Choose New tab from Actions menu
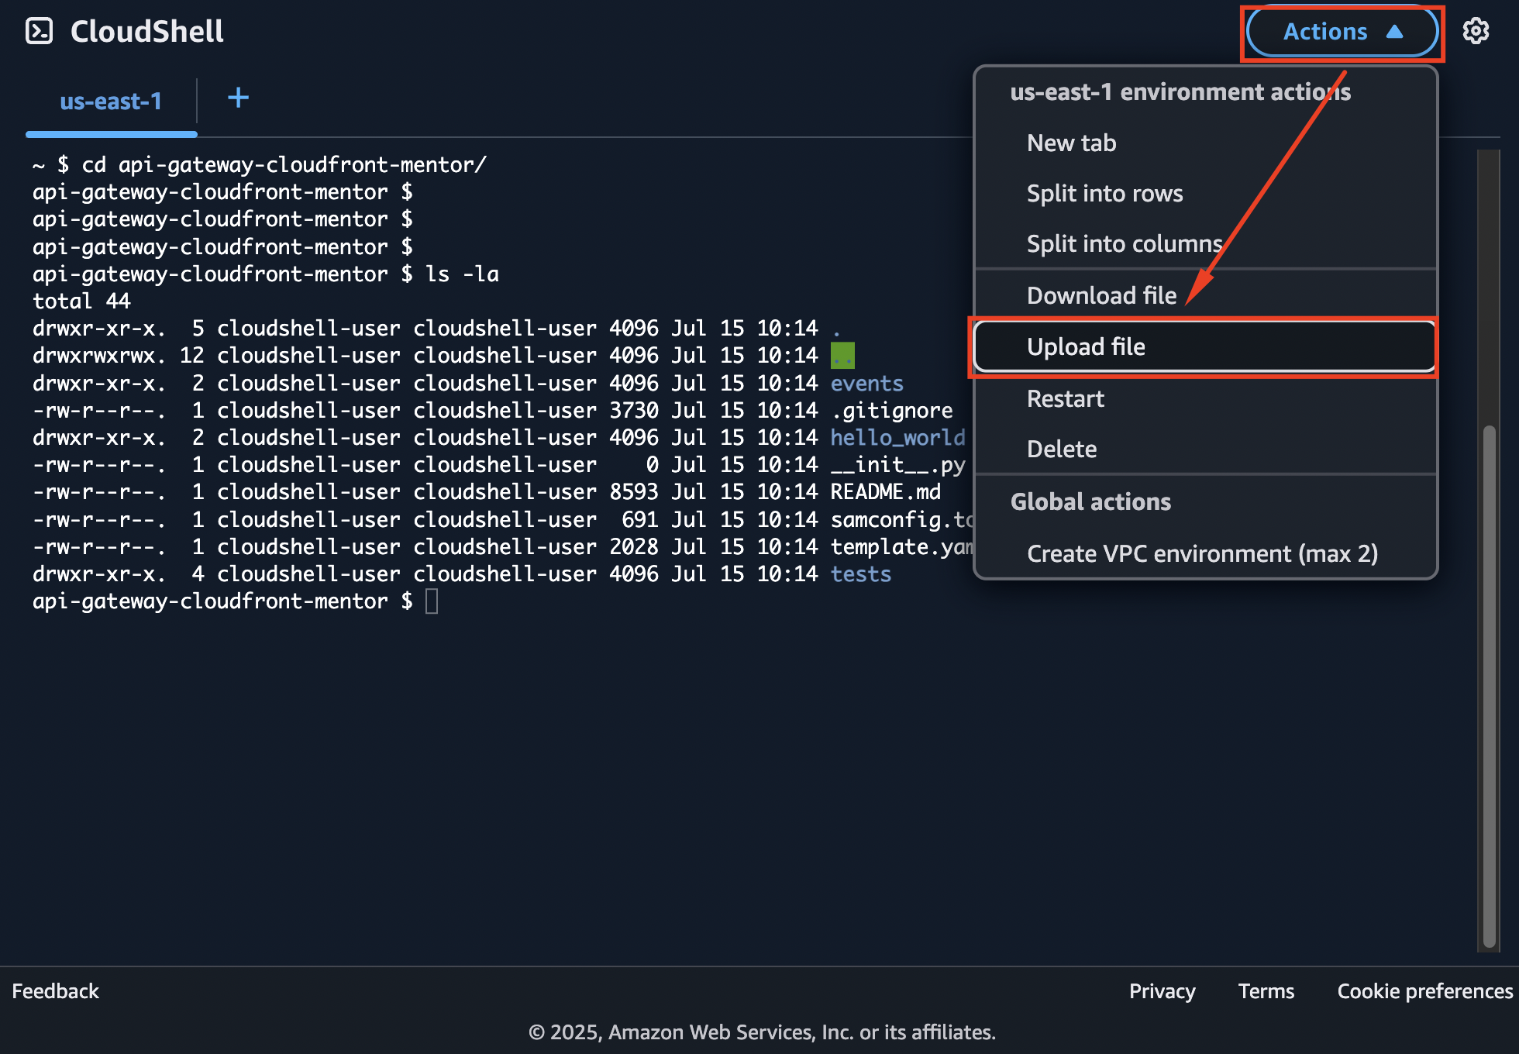Screen dimensions: 1519x1054 (1071, 143)
